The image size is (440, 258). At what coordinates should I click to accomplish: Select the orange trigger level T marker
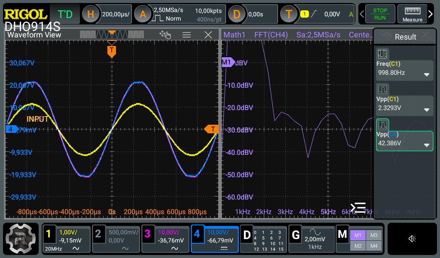pyautogui.click(x=211, y=129)
